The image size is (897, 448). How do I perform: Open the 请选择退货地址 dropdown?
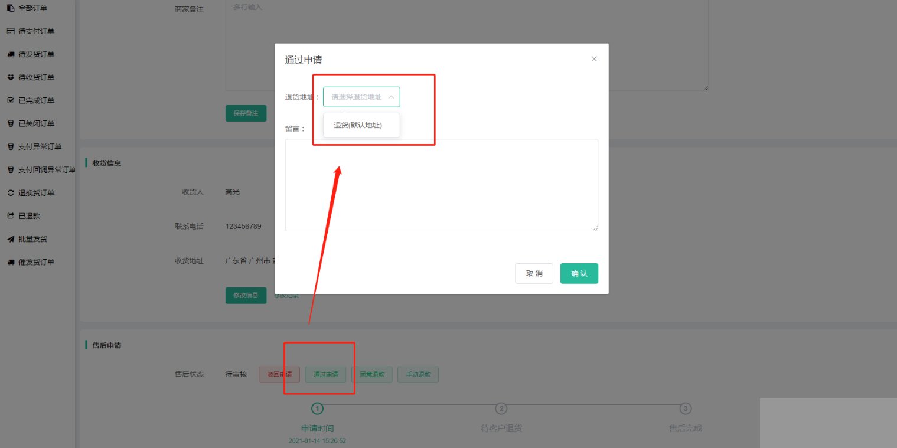(361, 97)
